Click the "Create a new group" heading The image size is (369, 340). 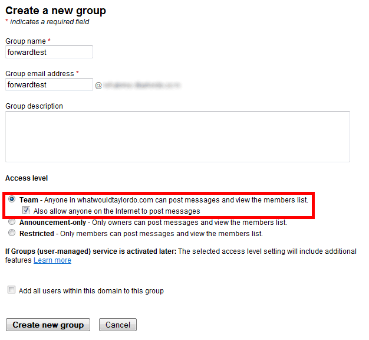(56, 11)
